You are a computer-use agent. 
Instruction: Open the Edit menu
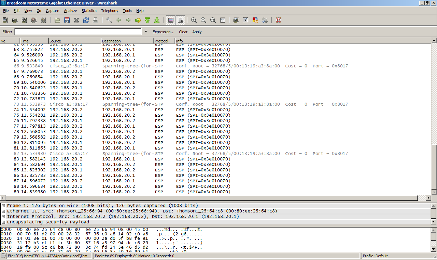click(x=16, y=11)
